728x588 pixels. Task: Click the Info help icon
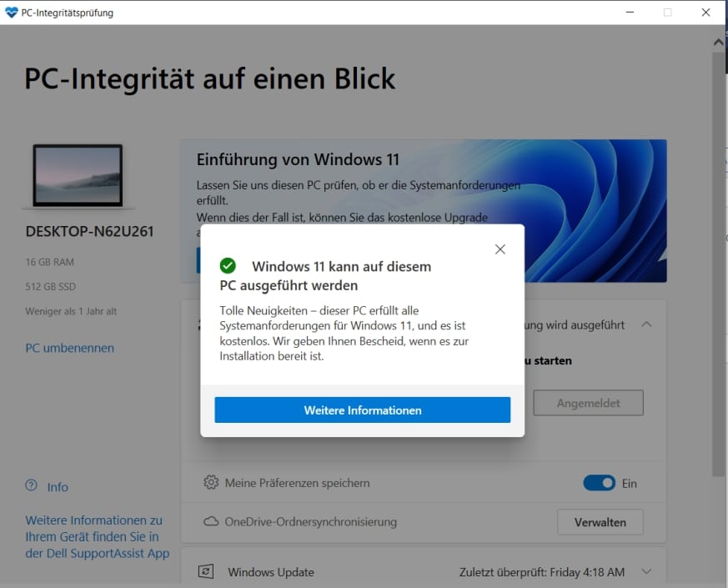(x=31, y=485)
